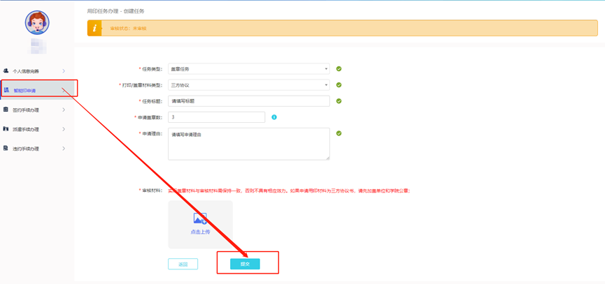Click the orange info icon in status banner
Screen dimensions: 605x284
pyautogui.click(x=94, y=28)
